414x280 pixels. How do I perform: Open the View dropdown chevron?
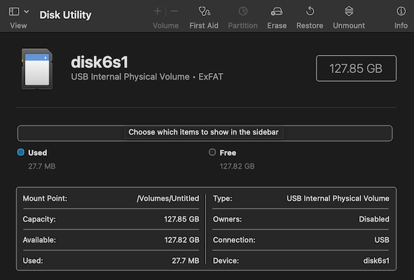coord(26,11)
